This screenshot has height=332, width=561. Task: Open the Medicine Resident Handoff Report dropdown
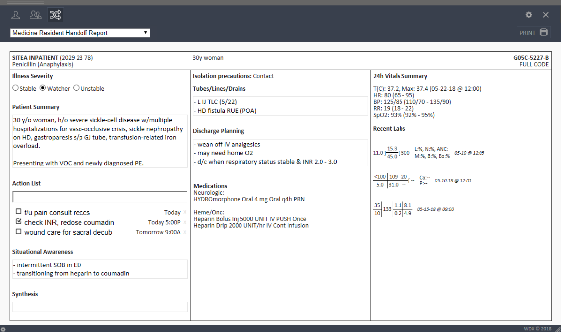[80, 33]
